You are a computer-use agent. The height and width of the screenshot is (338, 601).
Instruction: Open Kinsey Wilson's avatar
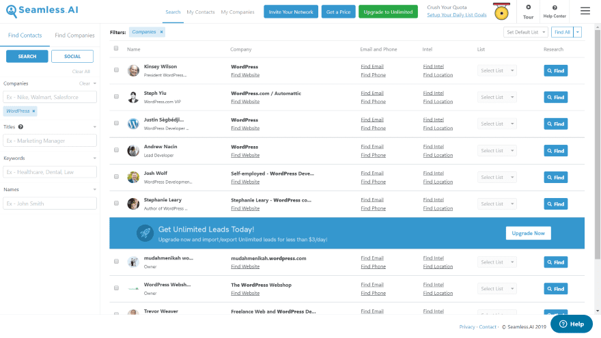click(x=133, y=70)
